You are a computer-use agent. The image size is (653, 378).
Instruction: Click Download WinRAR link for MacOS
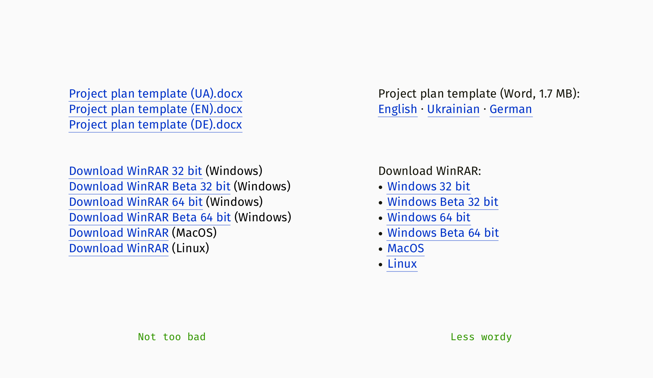[119, 233]
